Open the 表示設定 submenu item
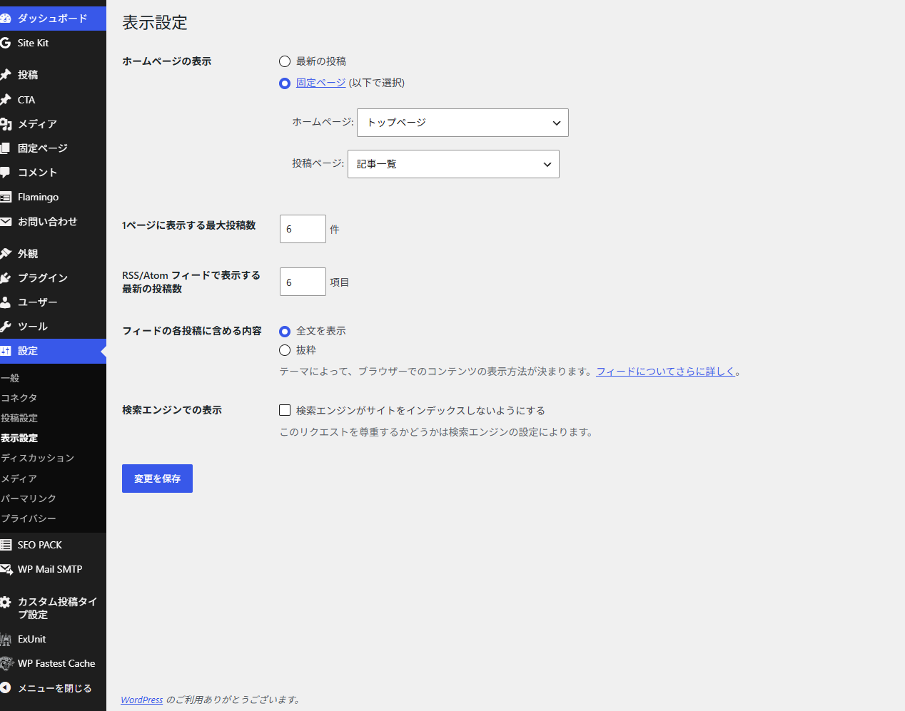This screenshot has height=711, width=905. tap(19, 438)
